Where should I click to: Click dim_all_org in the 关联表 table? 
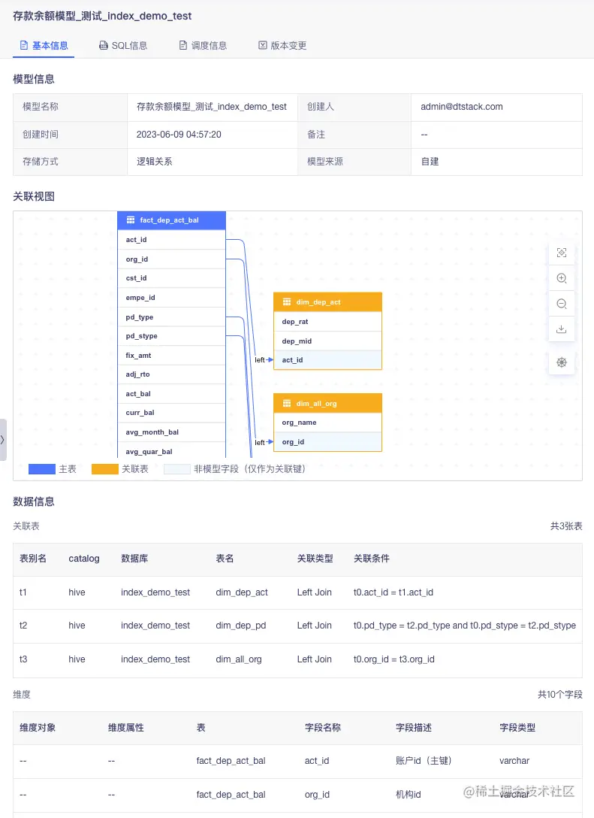click(239, 659)
